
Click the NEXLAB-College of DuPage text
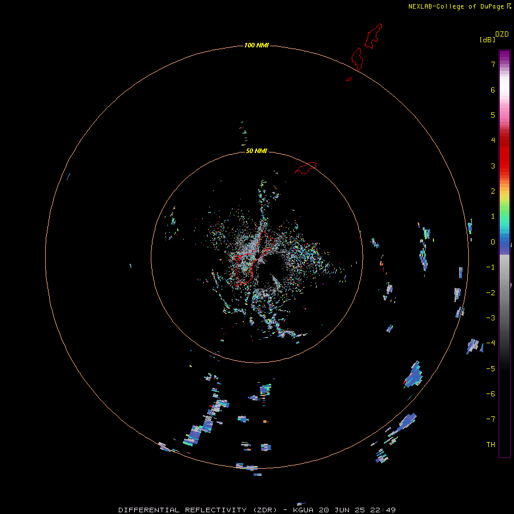click(x=456, y=6)
